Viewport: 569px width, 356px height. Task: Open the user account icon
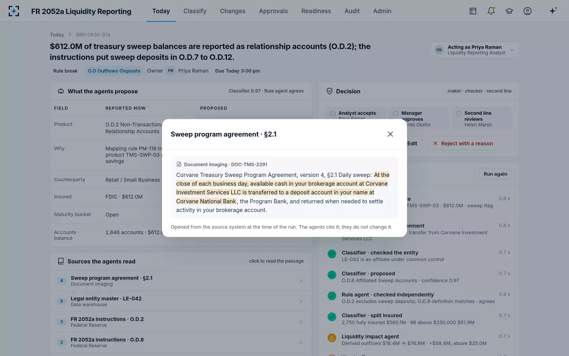(528, 11)
